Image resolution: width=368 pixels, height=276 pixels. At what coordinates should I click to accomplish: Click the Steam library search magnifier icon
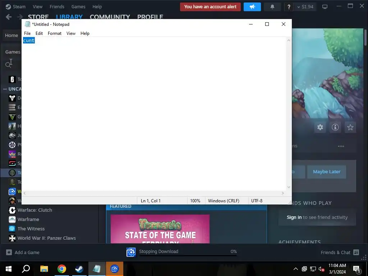coord(8,65)
